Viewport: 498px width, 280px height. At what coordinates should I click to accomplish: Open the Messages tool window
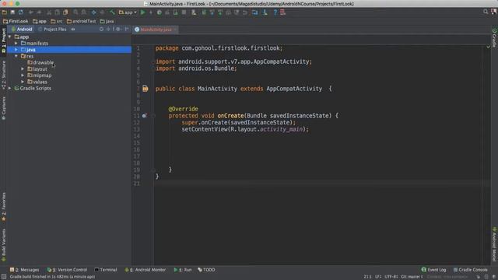[24, 270]
